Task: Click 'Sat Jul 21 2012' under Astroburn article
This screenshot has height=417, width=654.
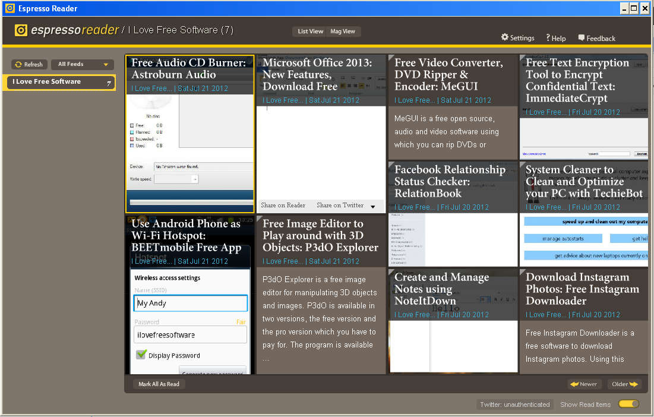Action: 203,89
